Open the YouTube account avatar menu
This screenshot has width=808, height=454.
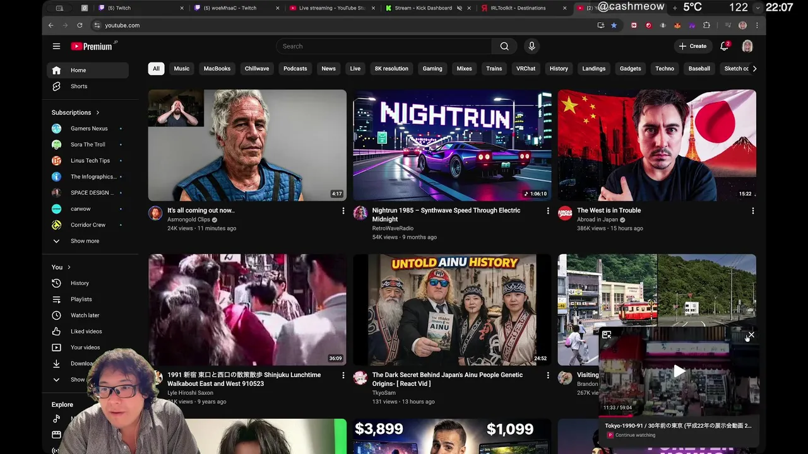click(747, 46)
